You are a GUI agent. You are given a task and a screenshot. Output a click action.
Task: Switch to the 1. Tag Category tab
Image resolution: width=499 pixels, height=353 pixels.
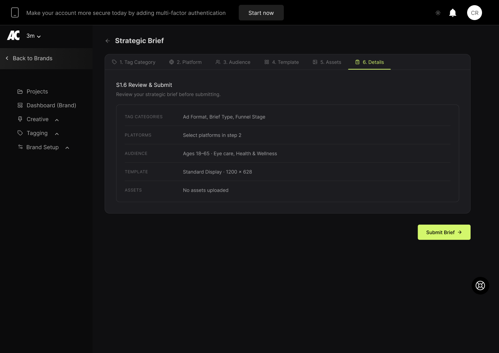[134, 62]
